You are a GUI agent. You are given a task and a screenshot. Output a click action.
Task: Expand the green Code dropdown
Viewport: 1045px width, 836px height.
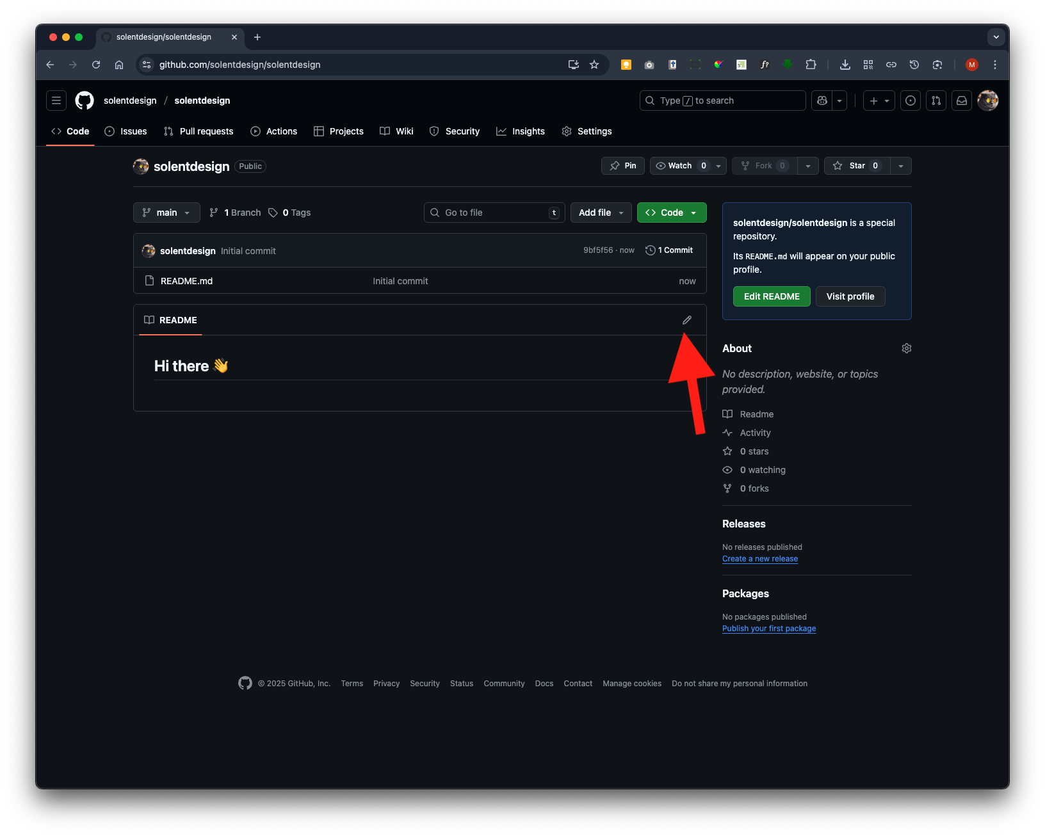[672, 213]
